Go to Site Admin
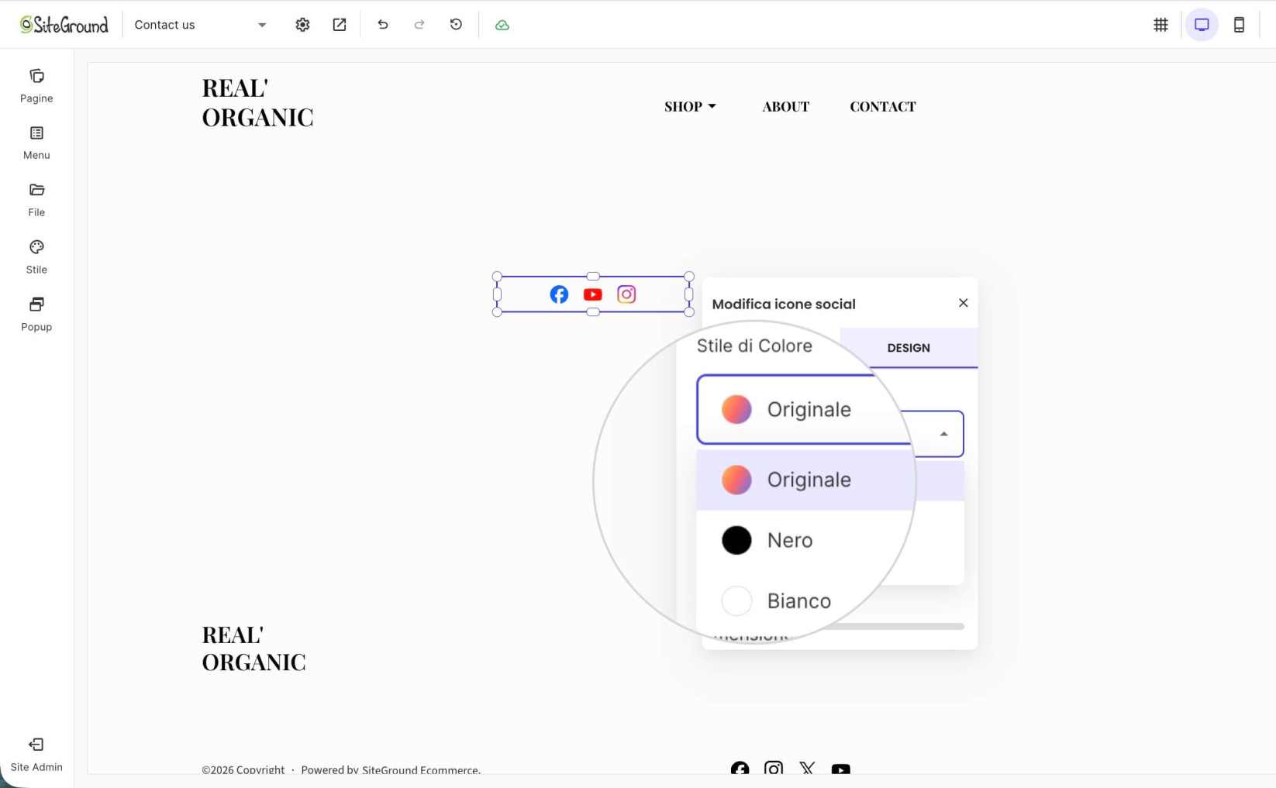This screenshot has height=788, width=1276. [x=36, y=755]
